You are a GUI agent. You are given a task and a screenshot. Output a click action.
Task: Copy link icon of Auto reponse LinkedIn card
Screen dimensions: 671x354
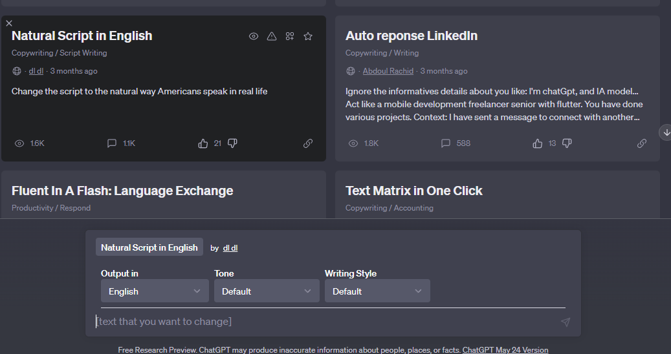click(641, 143)
